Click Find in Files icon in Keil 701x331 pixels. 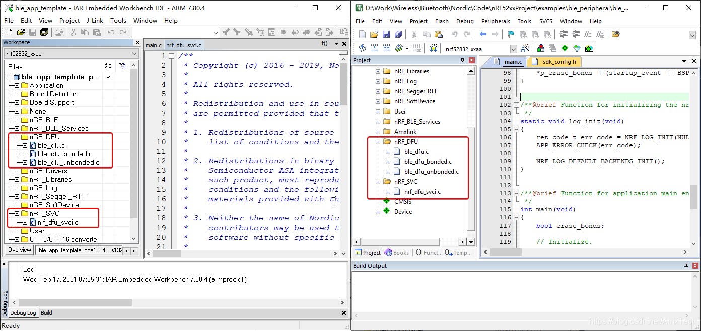615,34
